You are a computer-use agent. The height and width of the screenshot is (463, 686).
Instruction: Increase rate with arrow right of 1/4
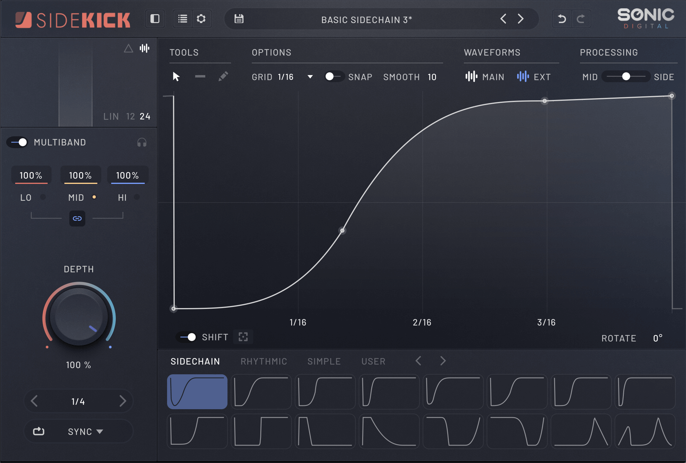point(123,401)
